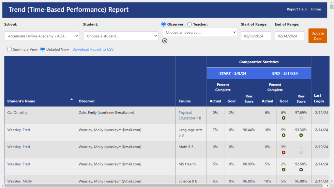Click green down arrow under the 93.36% raw score
The height and width of the screenshot is (188, 334).
301,135
